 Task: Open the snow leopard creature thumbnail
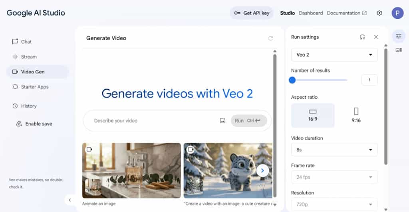pos(228,171)
